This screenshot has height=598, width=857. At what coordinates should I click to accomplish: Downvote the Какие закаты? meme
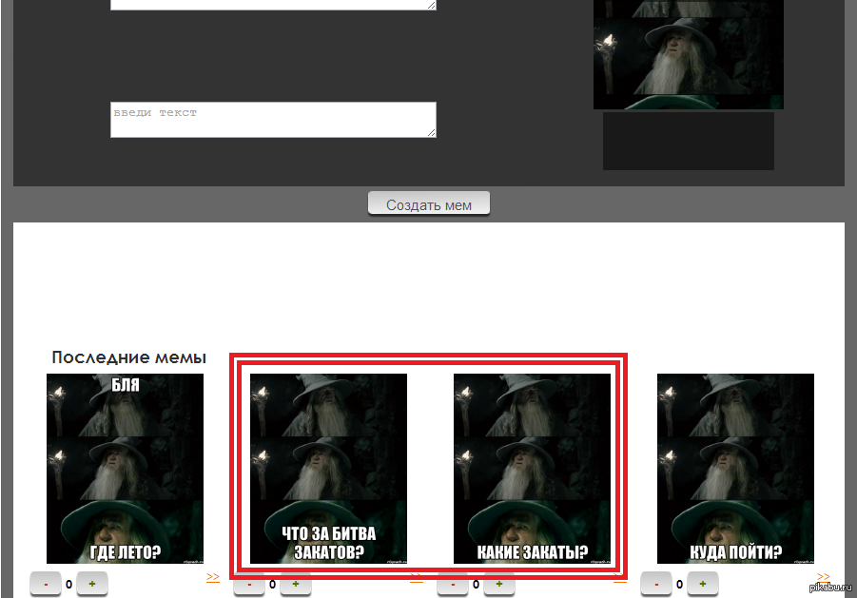click(x=453, y=584)
